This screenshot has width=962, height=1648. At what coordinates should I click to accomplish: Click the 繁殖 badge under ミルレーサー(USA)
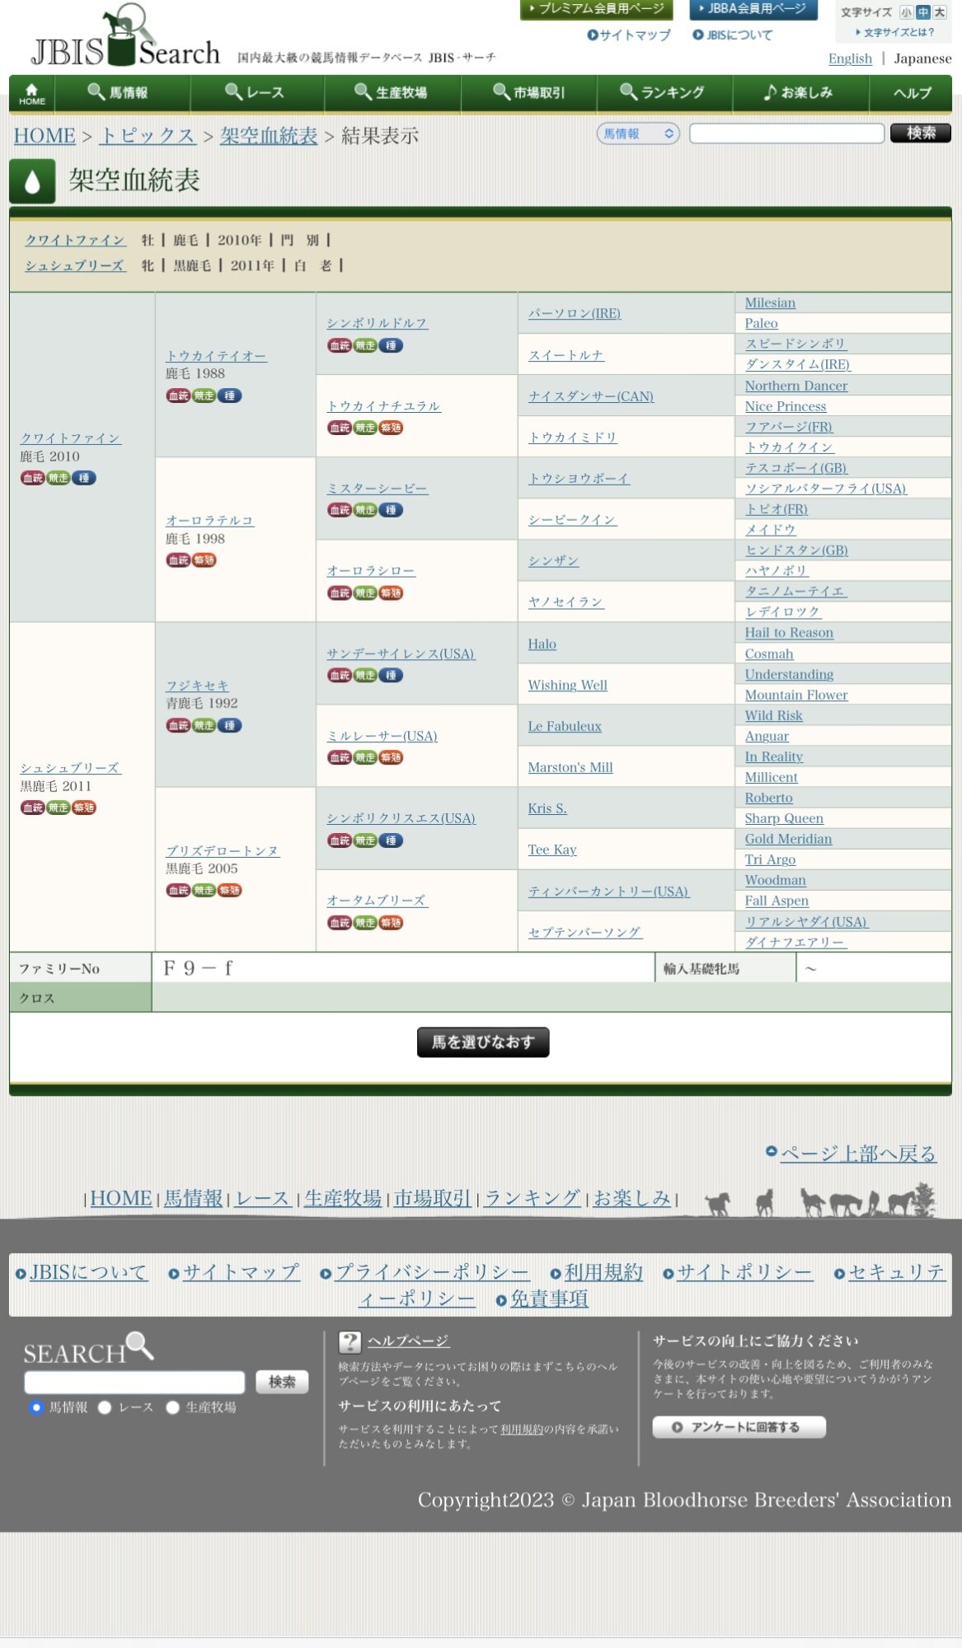pyautogui.click(x=391, y=757)
